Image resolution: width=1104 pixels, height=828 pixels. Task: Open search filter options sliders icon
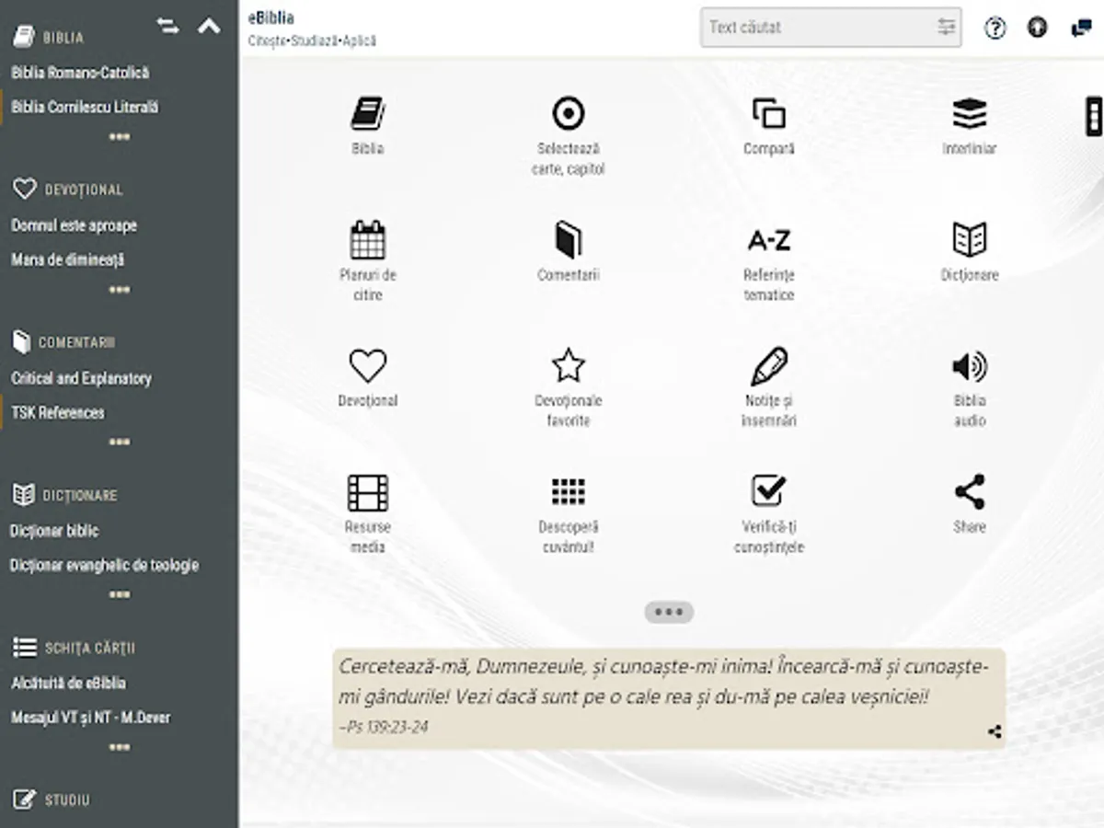(x=947, y=28)
